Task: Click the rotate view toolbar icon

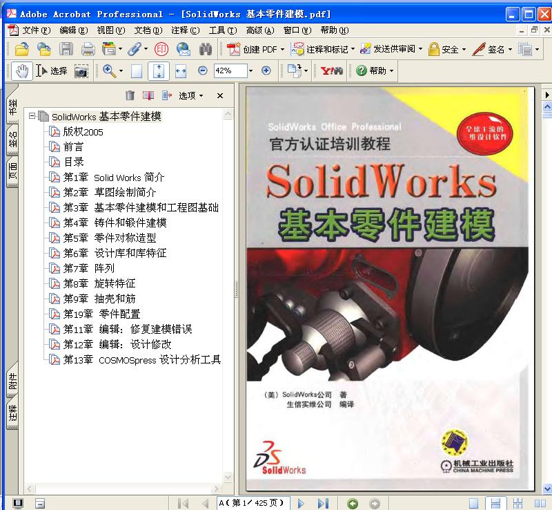Action: tap(295, 71)
